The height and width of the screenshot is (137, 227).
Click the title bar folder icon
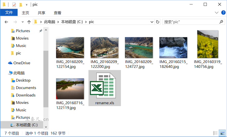pyautogui.click(x=4, y=5)
